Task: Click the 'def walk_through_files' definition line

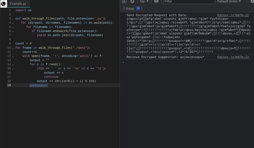Action: (x=61, y=19)
